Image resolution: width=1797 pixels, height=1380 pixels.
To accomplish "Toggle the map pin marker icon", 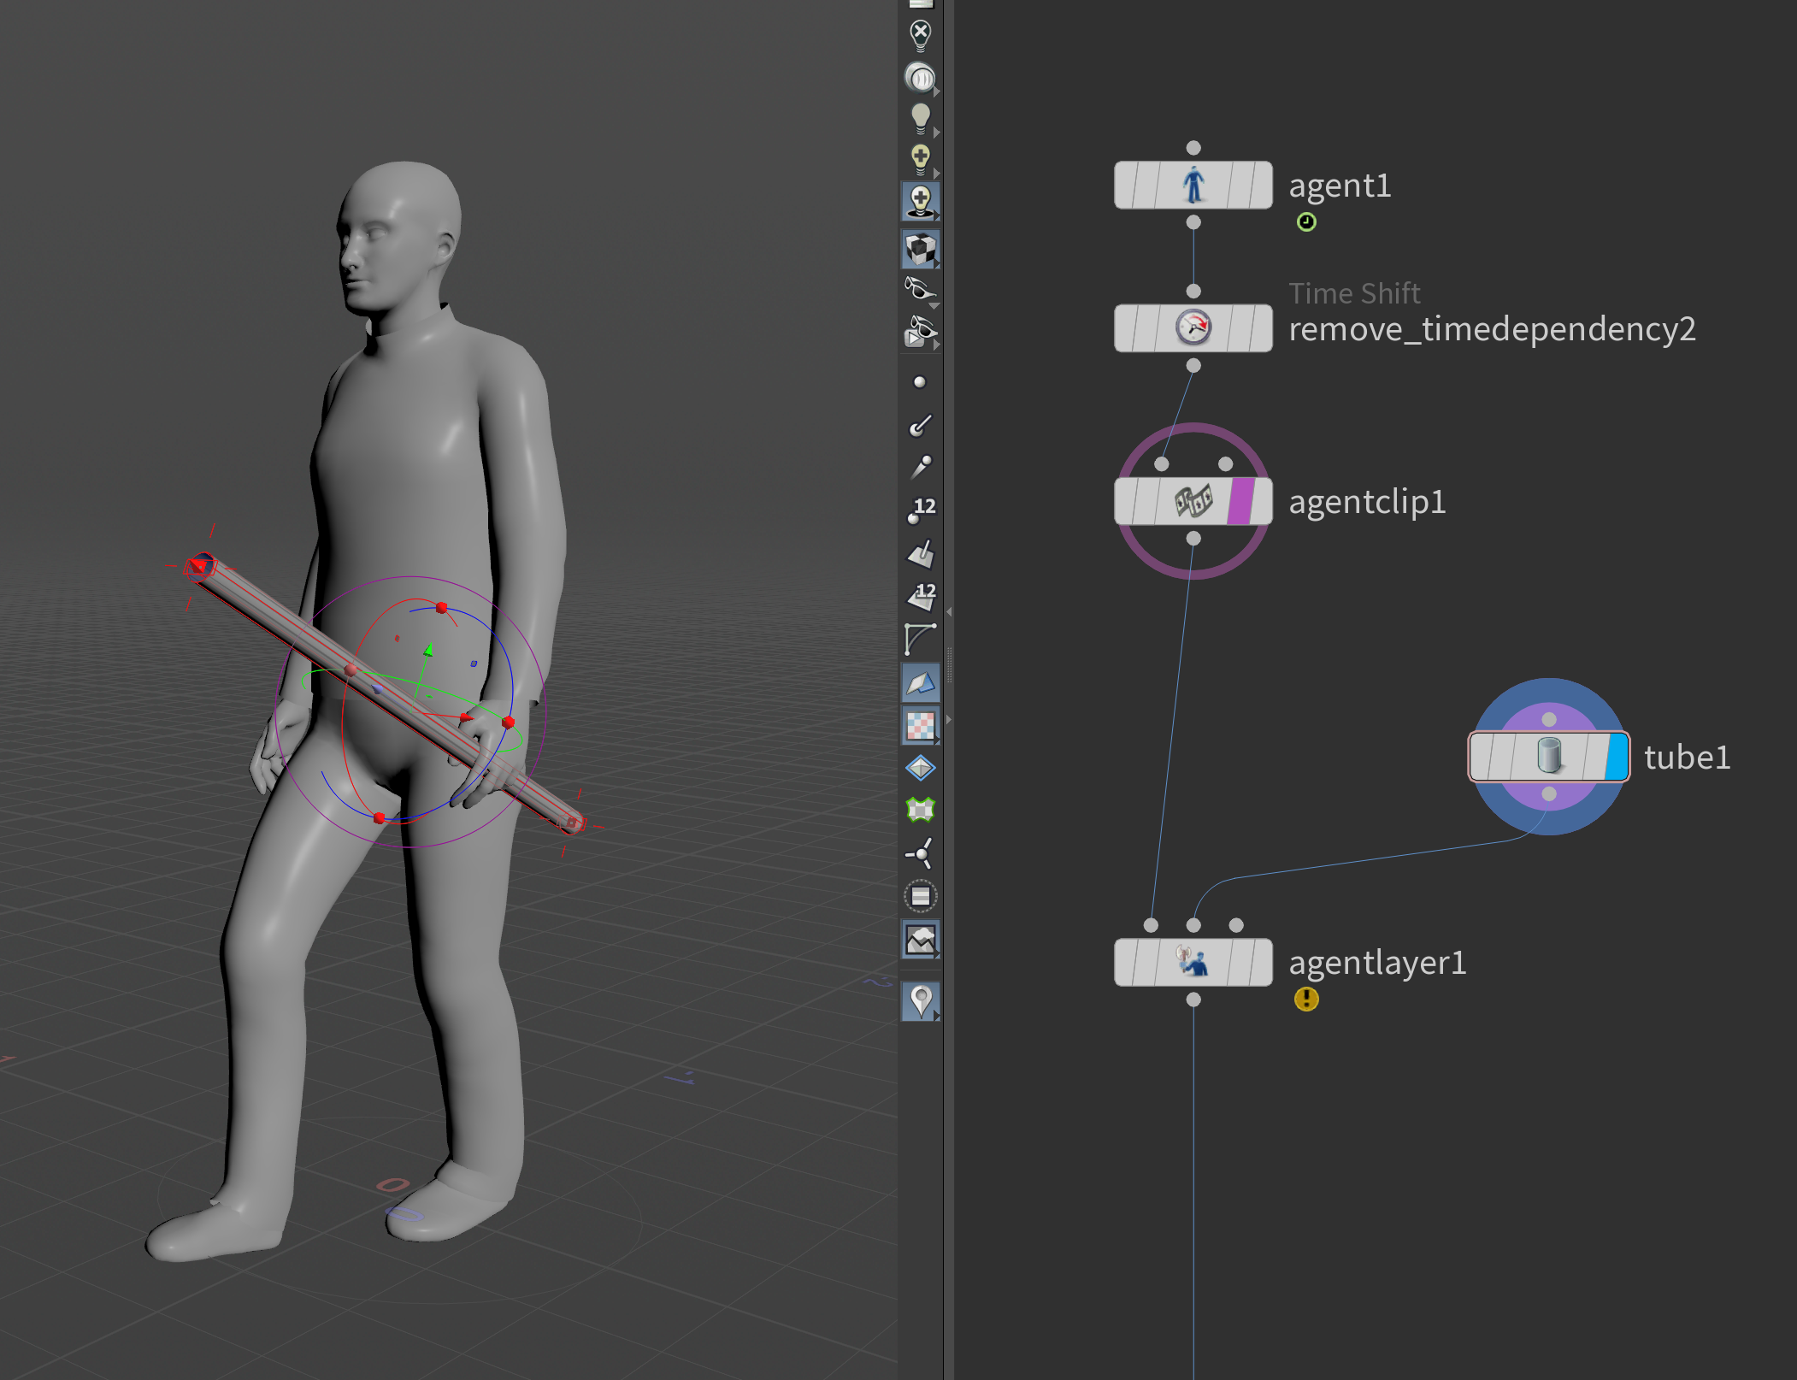I will (920, 1001).
